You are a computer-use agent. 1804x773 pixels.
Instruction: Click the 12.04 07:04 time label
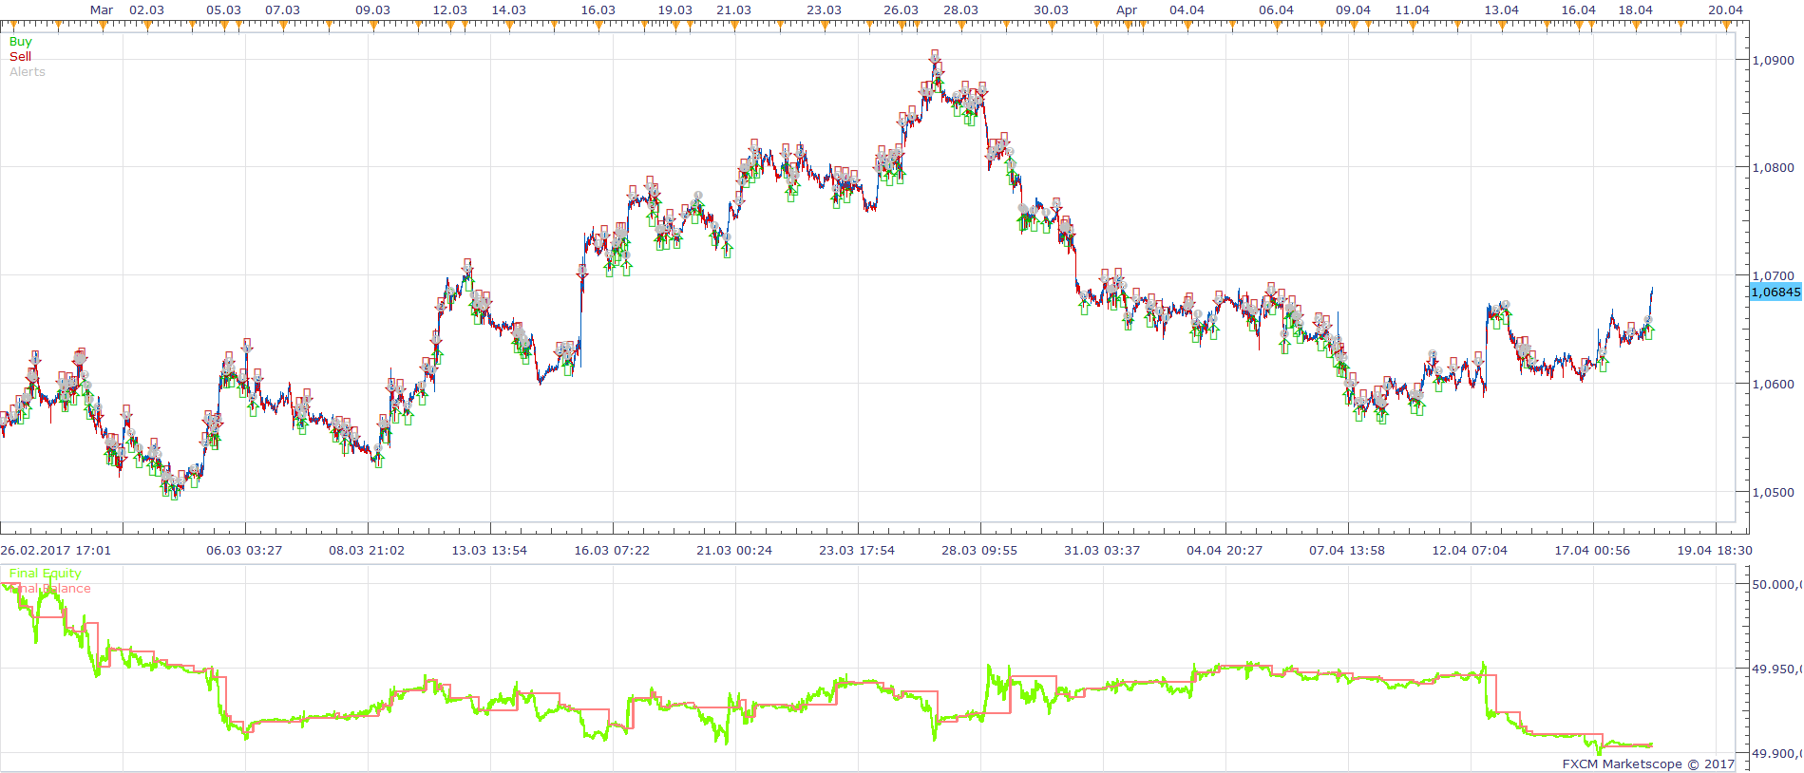1470,551
